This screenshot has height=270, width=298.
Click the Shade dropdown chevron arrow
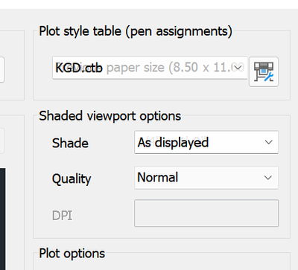pos(269,142)
